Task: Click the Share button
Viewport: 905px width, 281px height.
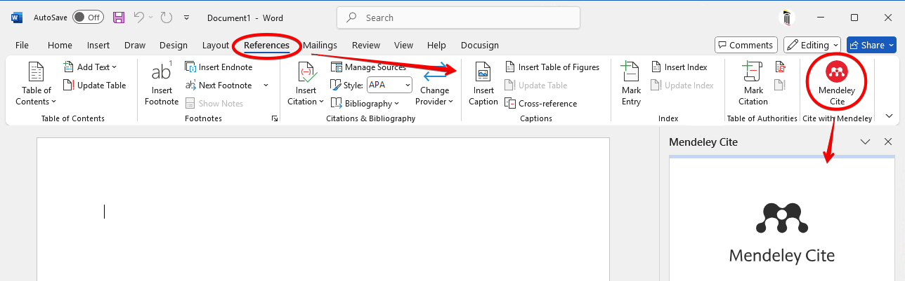Action: pos(871,45)
